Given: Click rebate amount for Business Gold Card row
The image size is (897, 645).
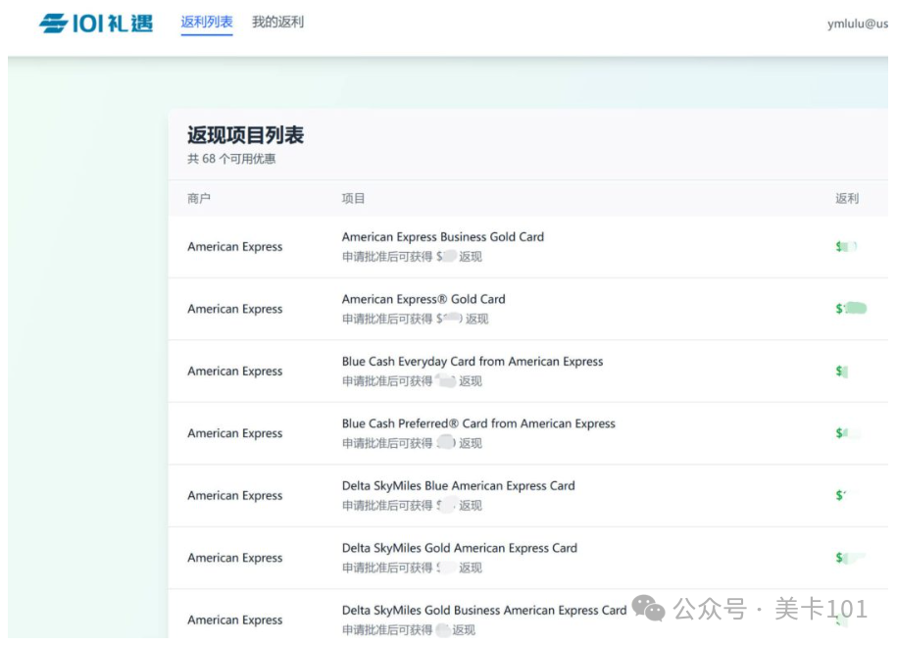Looking at the screenshot, I should pyautogui.click(x=846, y=246).
